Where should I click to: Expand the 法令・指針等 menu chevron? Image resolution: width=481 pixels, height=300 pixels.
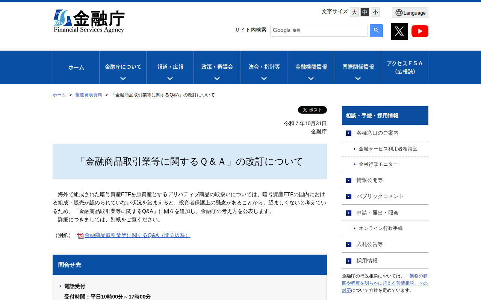[264, 78]
